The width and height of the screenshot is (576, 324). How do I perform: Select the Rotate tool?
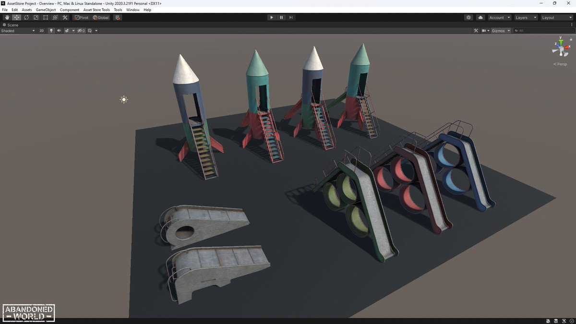(26, 17)
